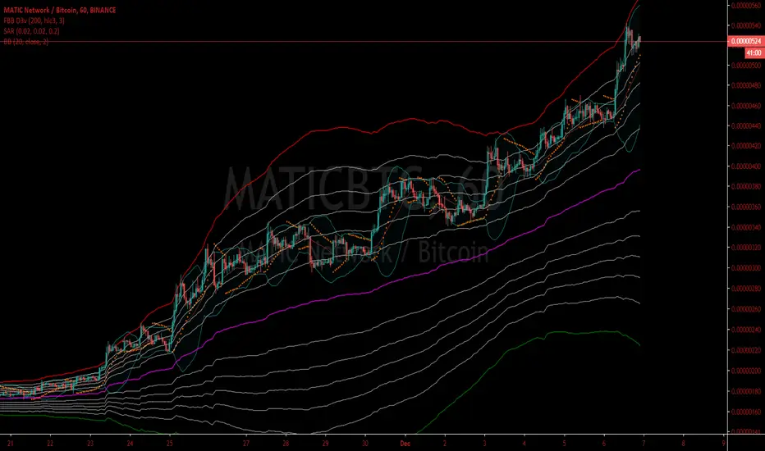Click the MATIC Network / Bitcoin chart title
The height and width of the screenshot is (451, 765).
point(60,10)
